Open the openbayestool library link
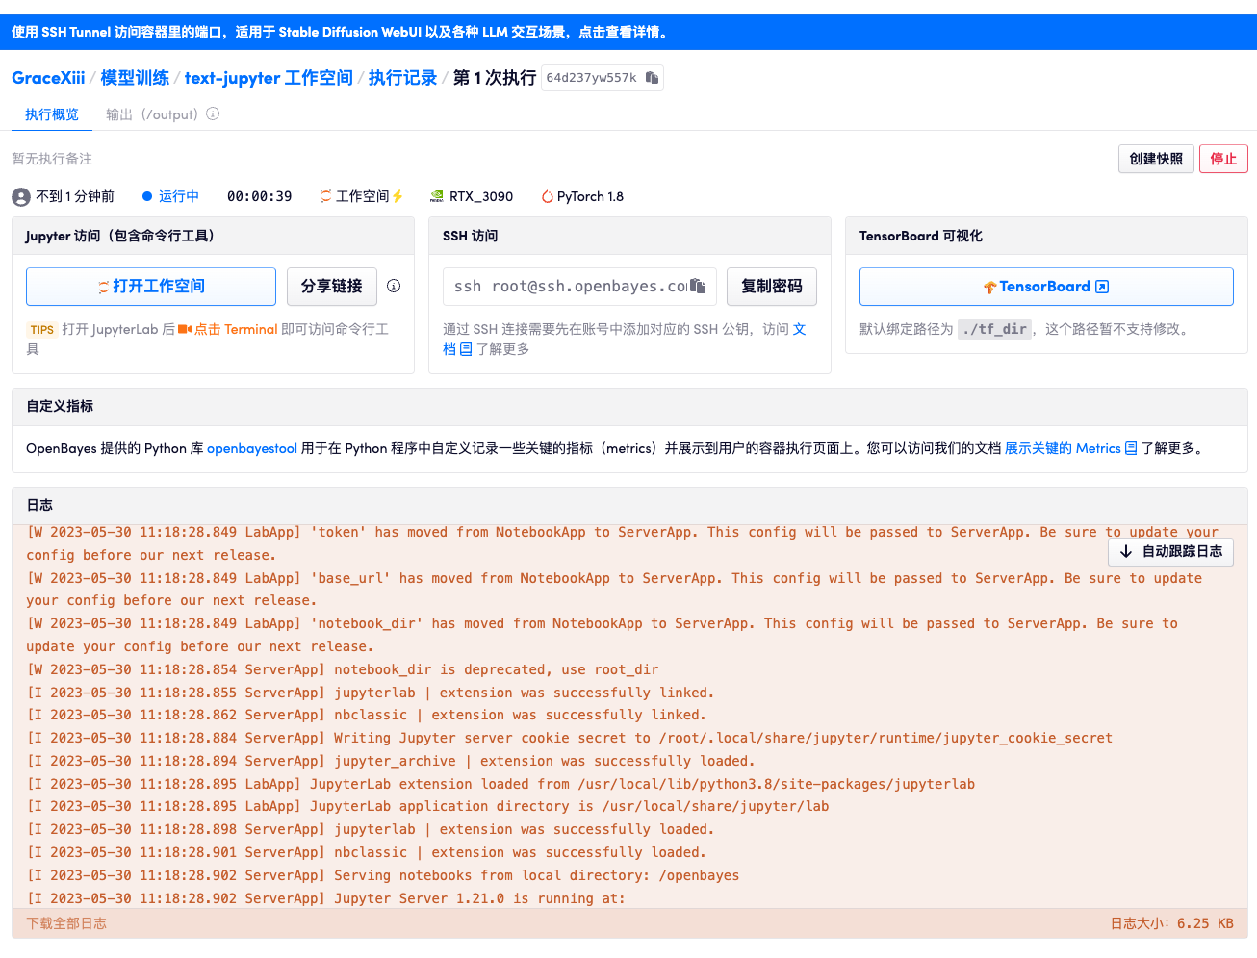1257x958 pixels. (x=252, y=448)
